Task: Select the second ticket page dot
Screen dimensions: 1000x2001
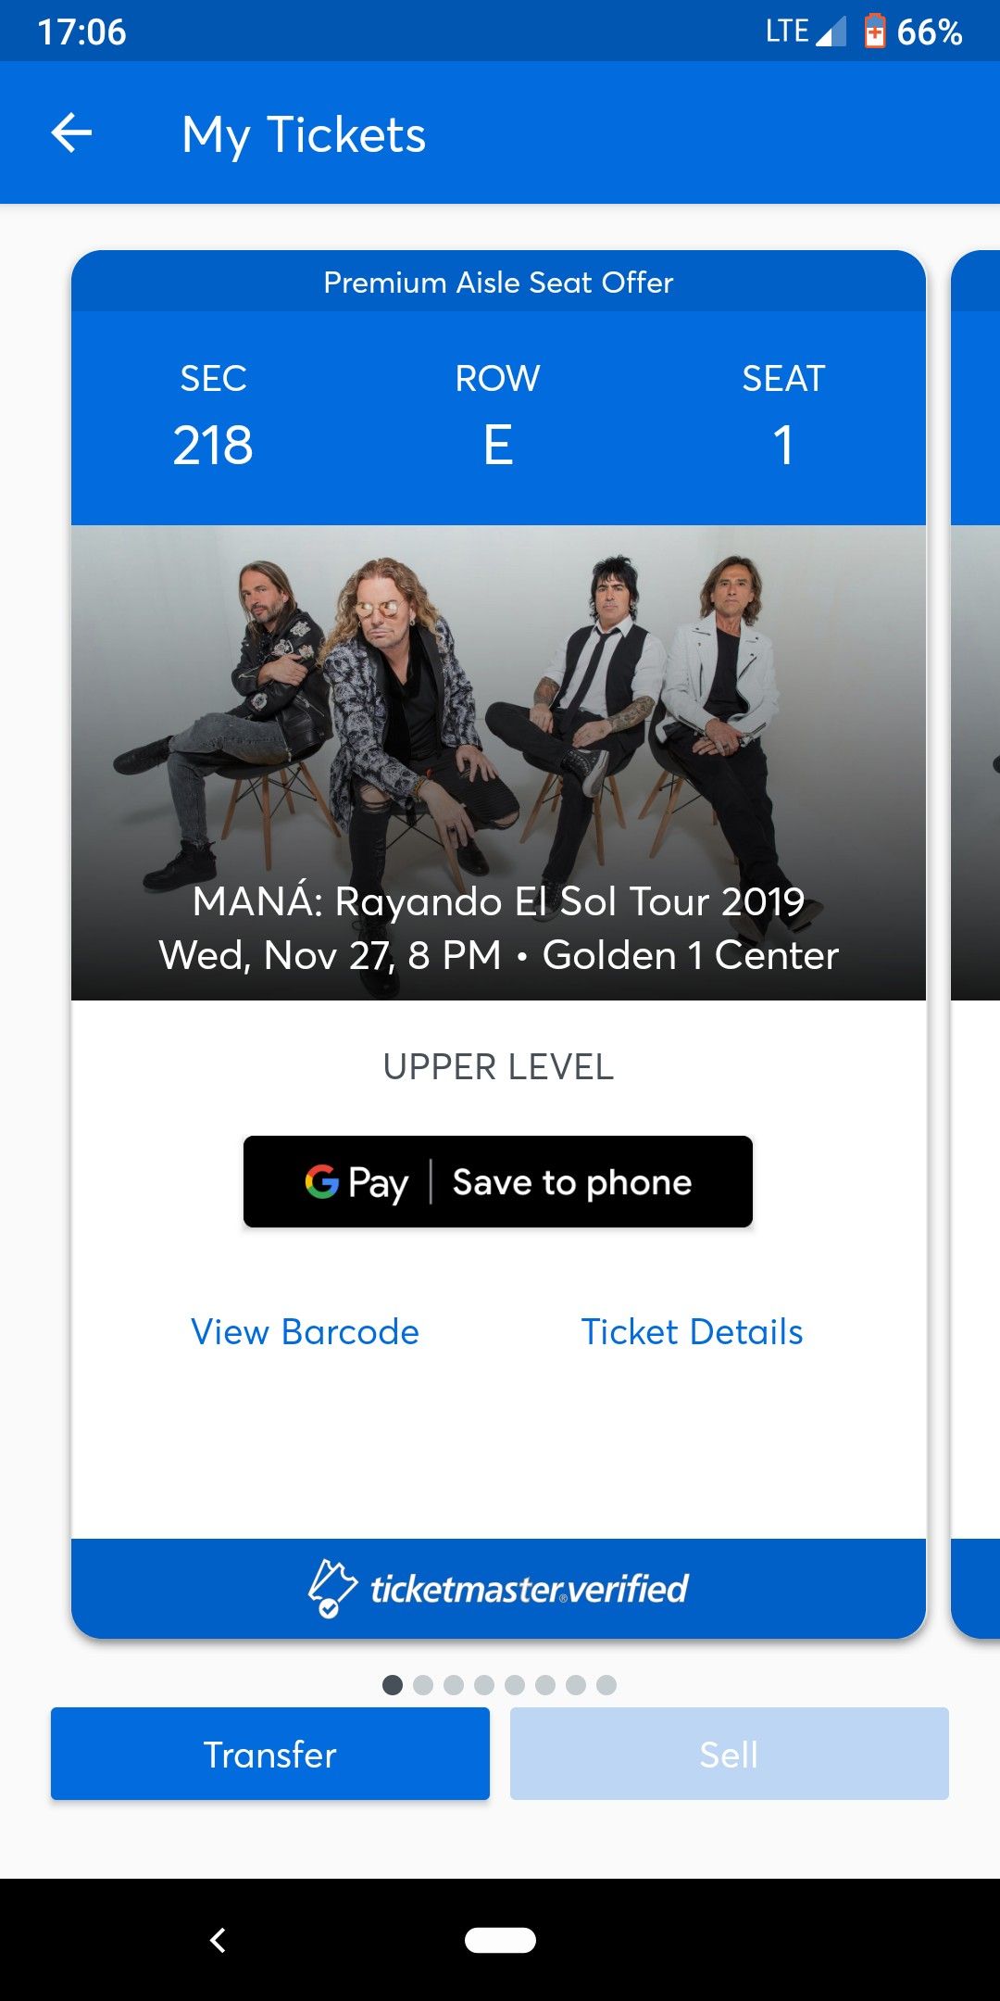Action: 423,1685
